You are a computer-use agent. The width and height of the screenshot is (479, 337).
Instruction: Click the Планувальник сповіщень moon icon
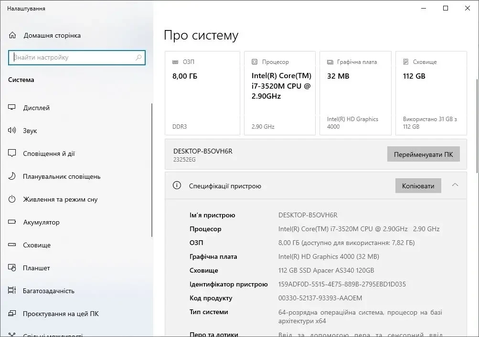click(12, 176)
